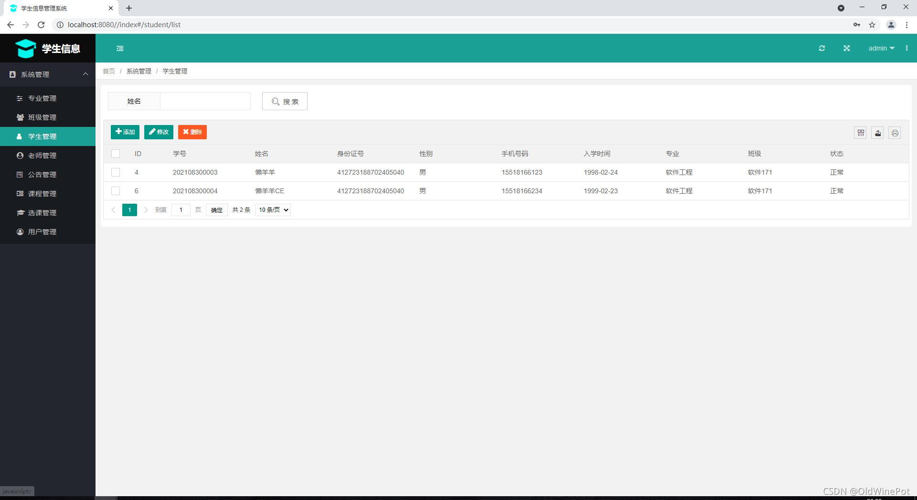Click the Chrome tab search circle icon
Image resolution: width=917 pixels, height=500 pixels.
point(841,8)
